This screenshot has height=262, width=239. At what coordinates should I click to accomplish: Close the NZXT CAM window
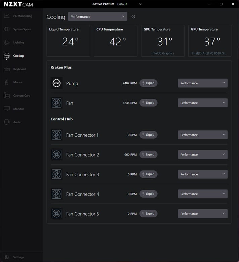[x=233, y=4]
